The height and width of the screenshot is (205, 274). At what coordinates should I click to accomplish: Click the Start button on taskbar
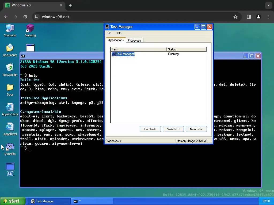click(13, 201)
